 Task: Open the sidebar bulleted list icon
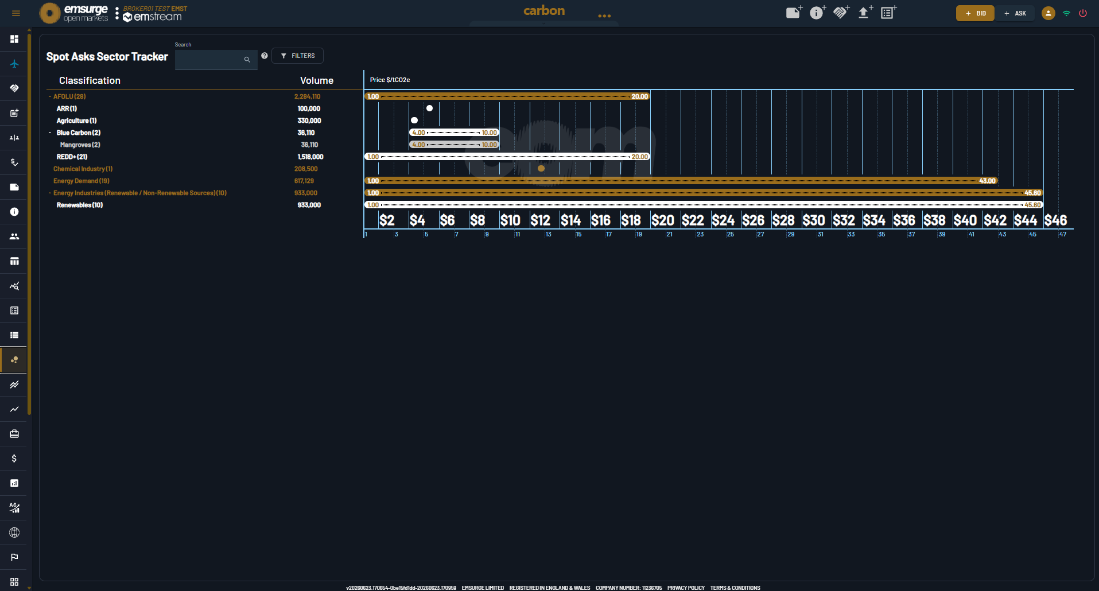[x=14, y=335]
